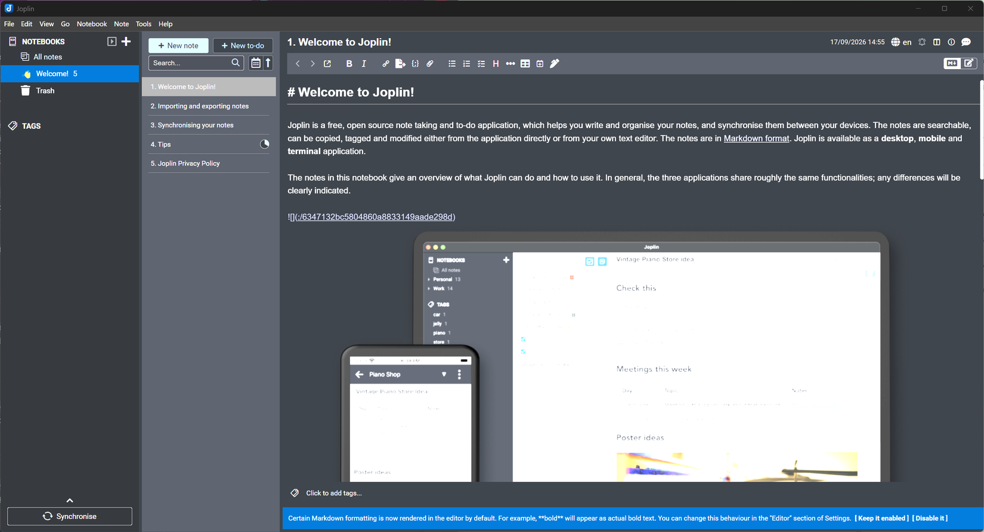This screenshot has height=532, width=984.
Task: Open note "4. Tips"
Action: coord(209,144)
